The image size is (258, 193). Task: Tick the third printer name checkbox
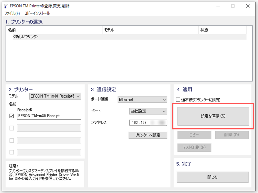click(x=12, y=141)
